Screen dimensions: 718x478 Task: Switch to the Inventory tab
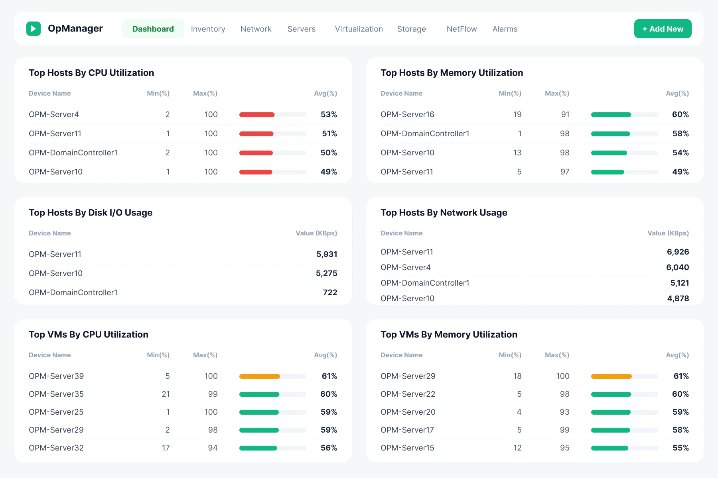[208, 29]
